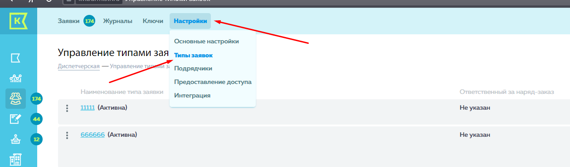Screen dimensions: 570x167
Task: Click Наименование типа заявки column header
Action: point(122,92)
